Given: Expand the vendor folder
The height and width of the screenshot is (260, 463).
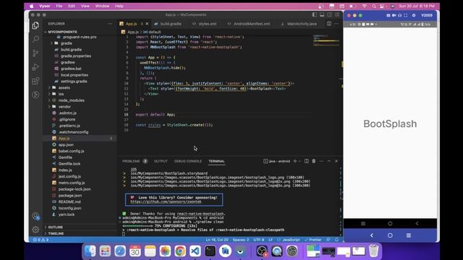Looking at the screenshot, I should coord(64,107).
